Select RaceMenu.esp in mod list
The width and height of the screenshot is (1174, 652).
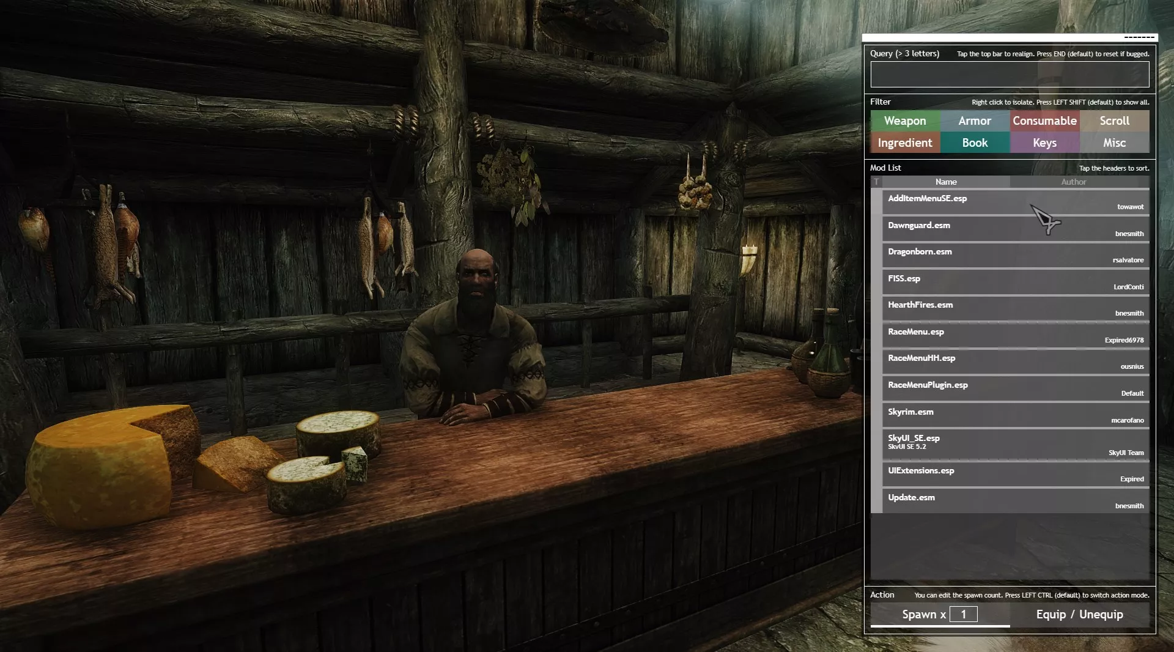[x=1016, y=335]
